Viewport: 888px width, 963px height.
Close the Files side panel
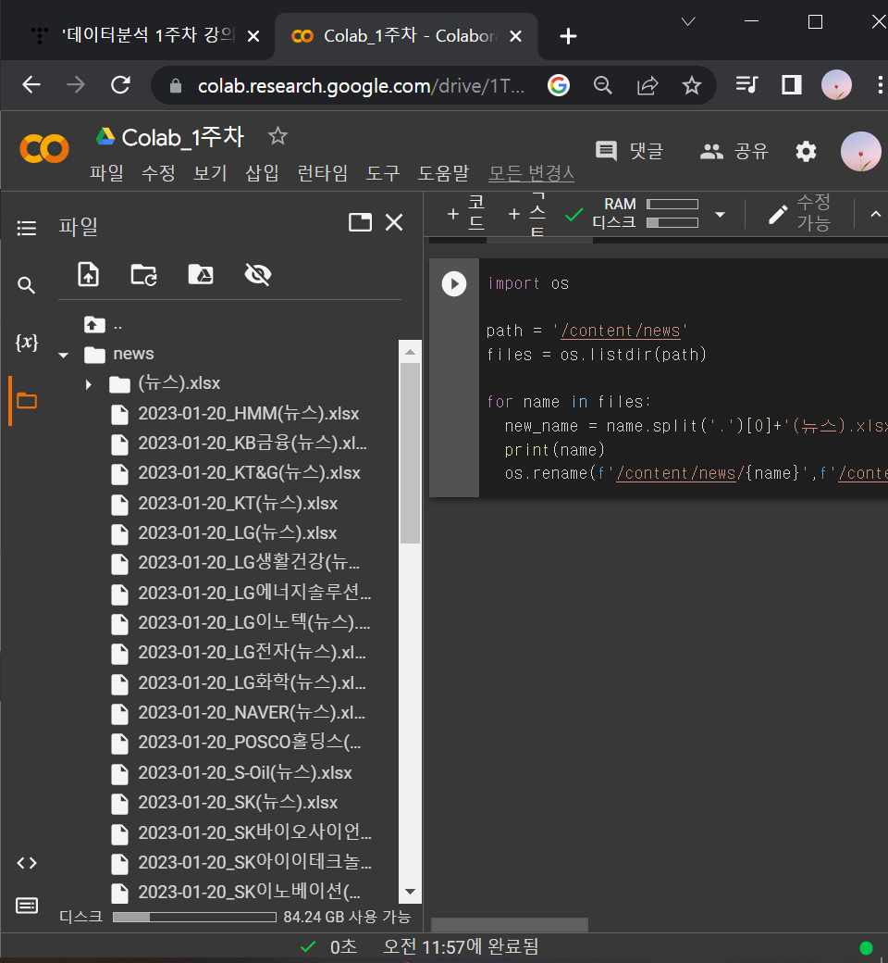(394, 221)
